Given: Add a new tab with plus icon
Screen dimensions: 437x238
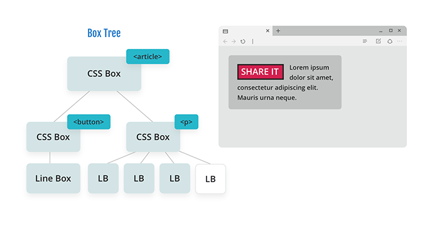Looking at the screenshot, I should [278, 31].
